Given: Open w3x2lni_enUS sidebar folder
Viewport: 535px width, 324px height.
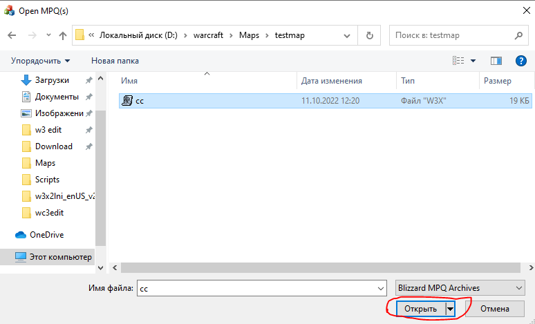Looking at the screenshot, I should click(65, 196).
